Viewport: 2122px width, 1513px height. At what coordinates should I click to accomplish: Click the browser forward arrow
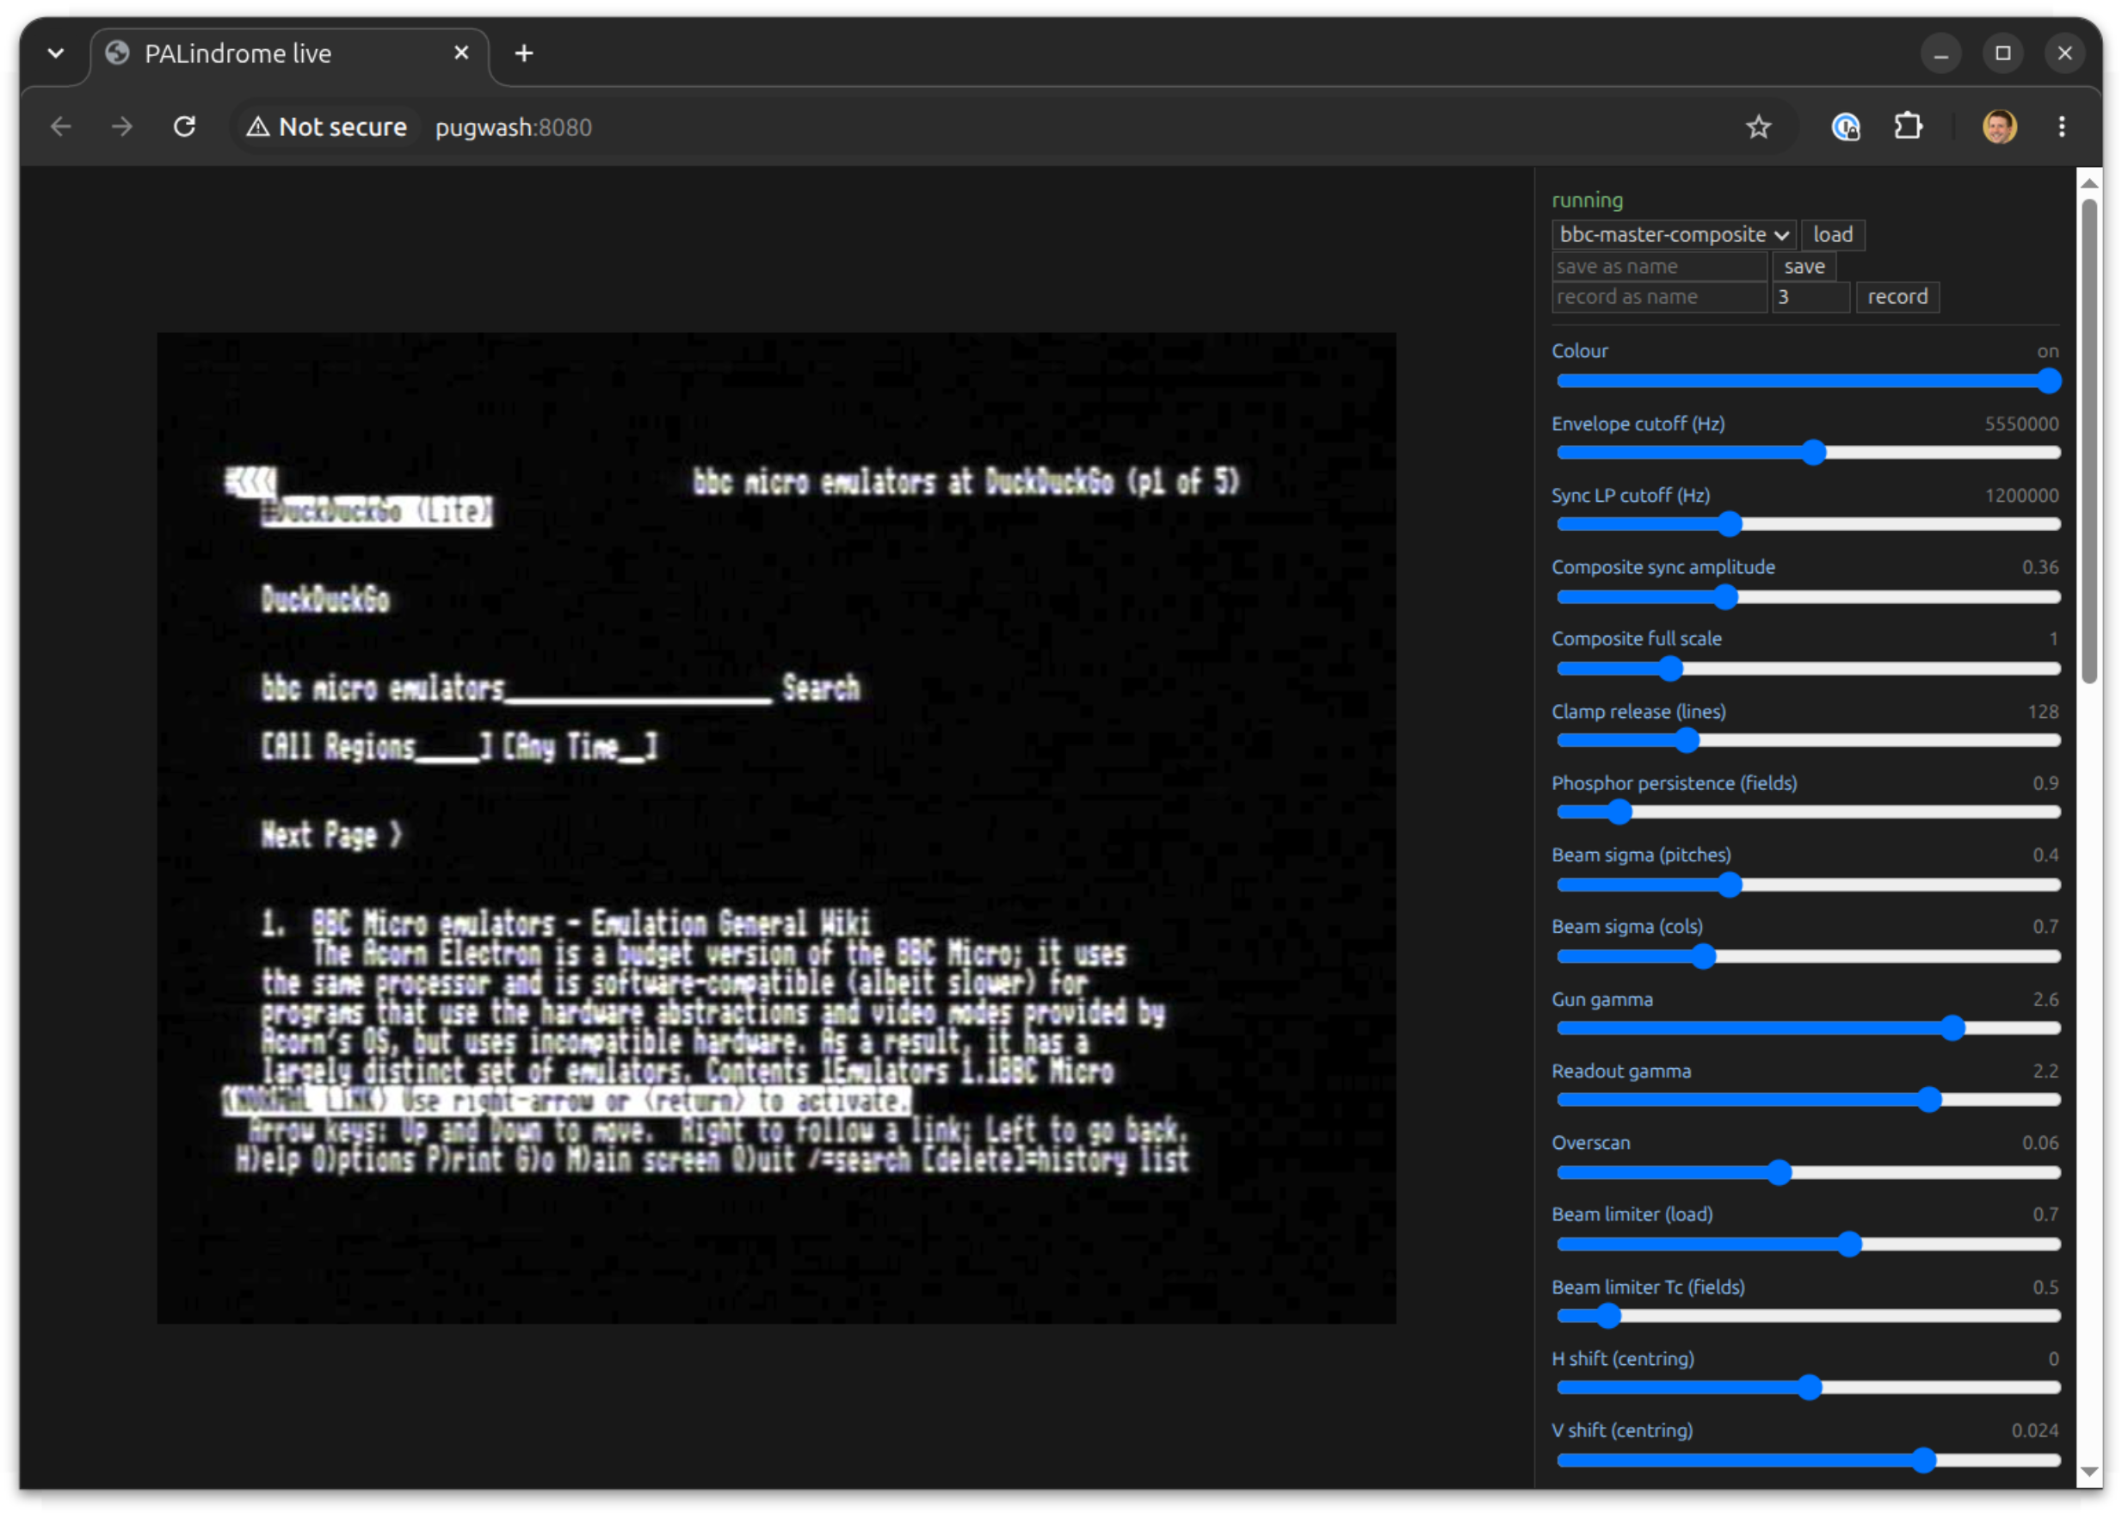tap(122, 127)
